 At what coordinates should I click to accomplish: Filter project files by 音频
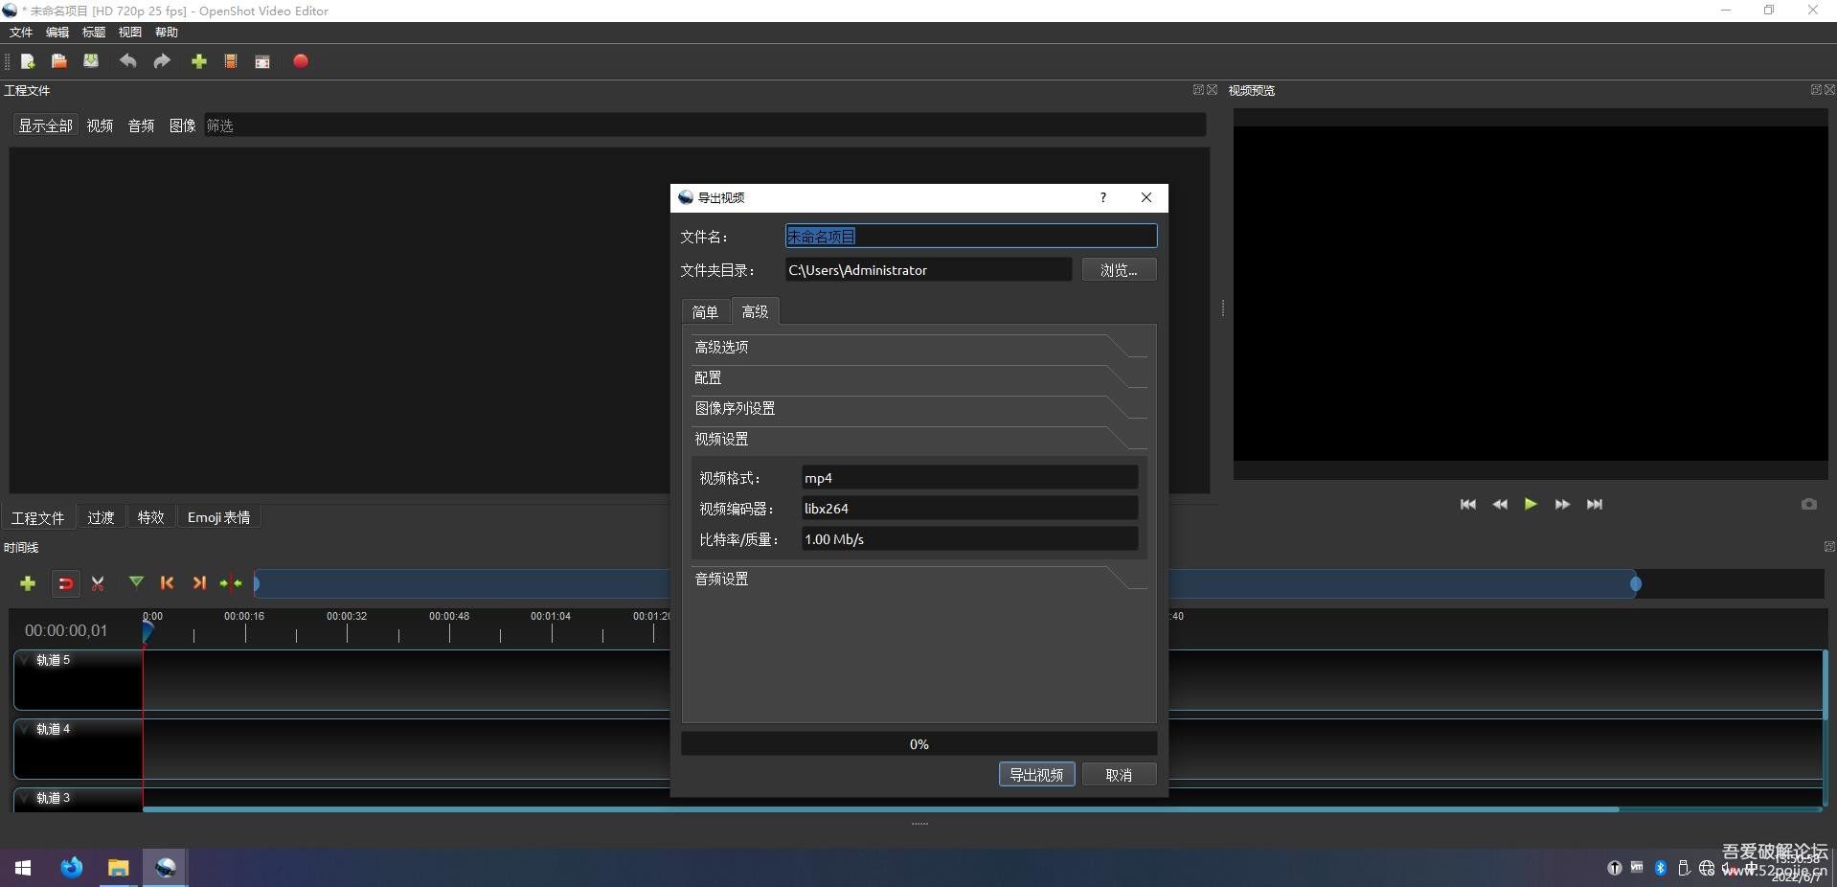point(141,125)
